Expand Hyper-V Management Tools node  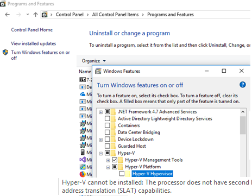(x=108, y=160)
